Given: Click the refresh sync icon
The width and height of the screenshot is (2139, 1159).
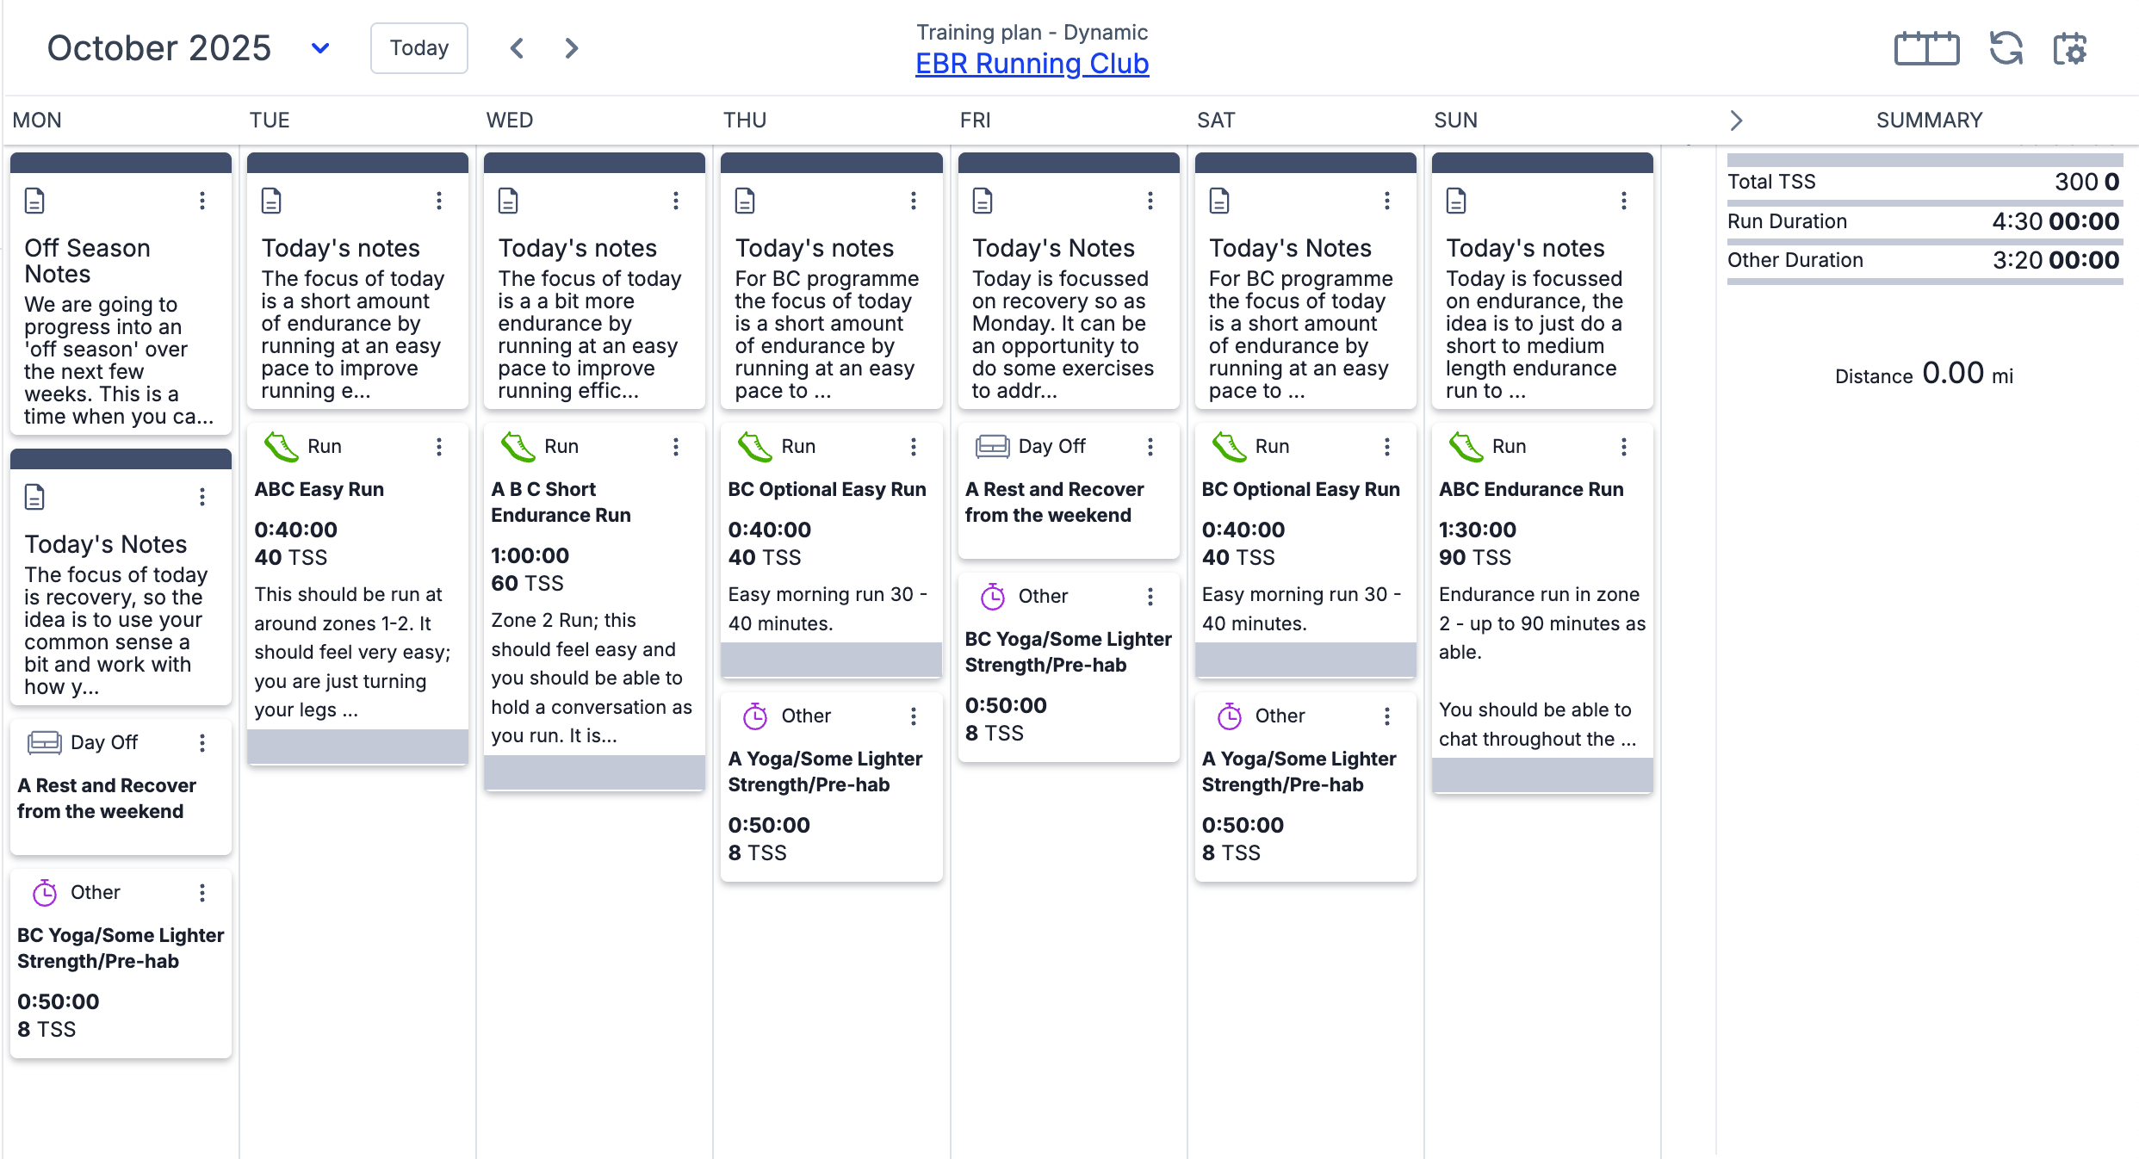Looking at the screenshot, I should click(2006, 48).
